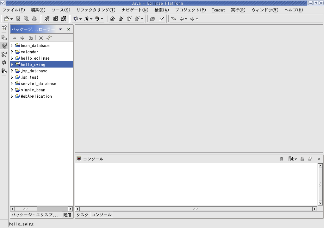This screenshot has width=324, height=228.
Task: Click the Print icon in the toolbar
Action: (34, 19)
